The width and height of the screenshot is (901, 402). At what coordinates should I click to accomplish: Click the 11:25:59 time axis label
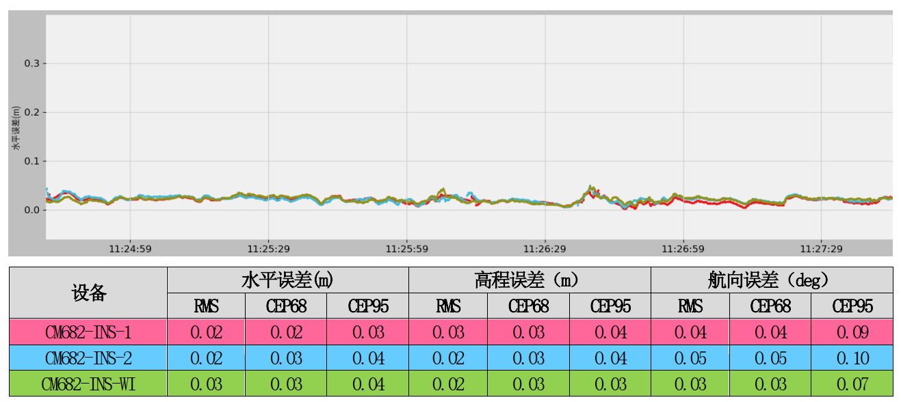click(407, 248)
